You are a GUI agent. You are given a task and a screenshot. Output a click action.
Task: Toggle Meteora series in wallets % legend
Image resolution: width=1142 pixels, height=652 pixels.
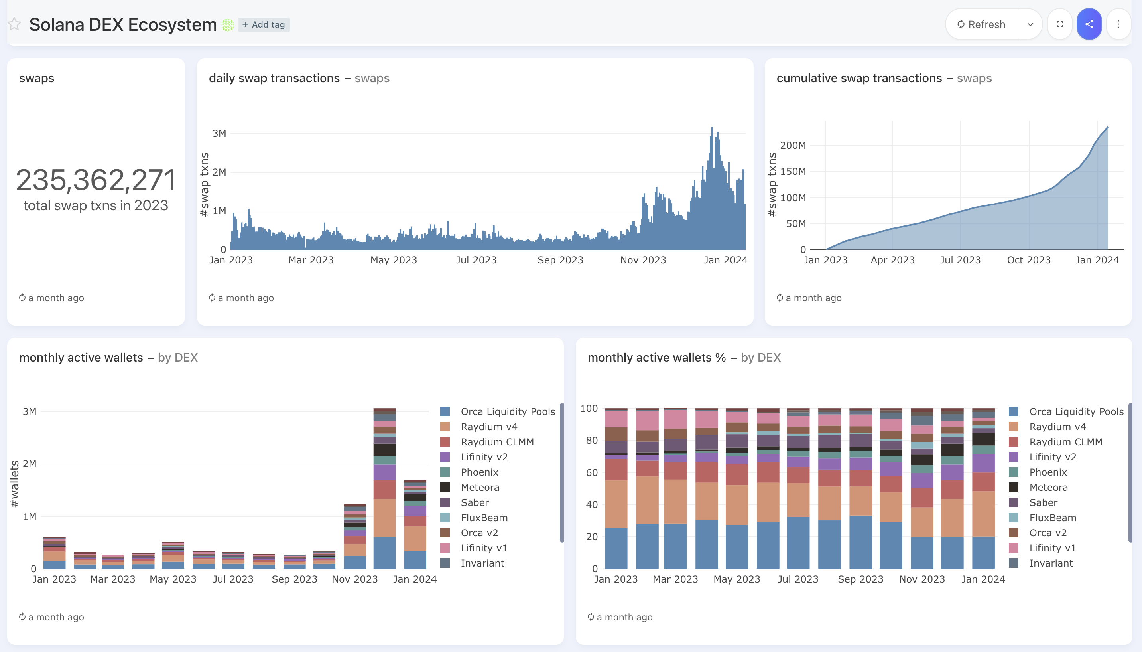1048,487
